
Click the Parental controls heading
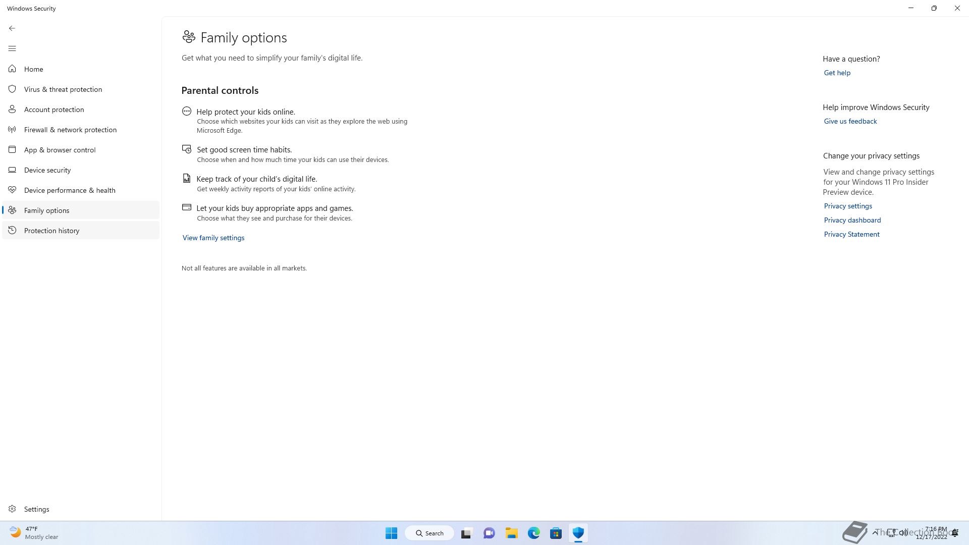click(x=220, y=90)
